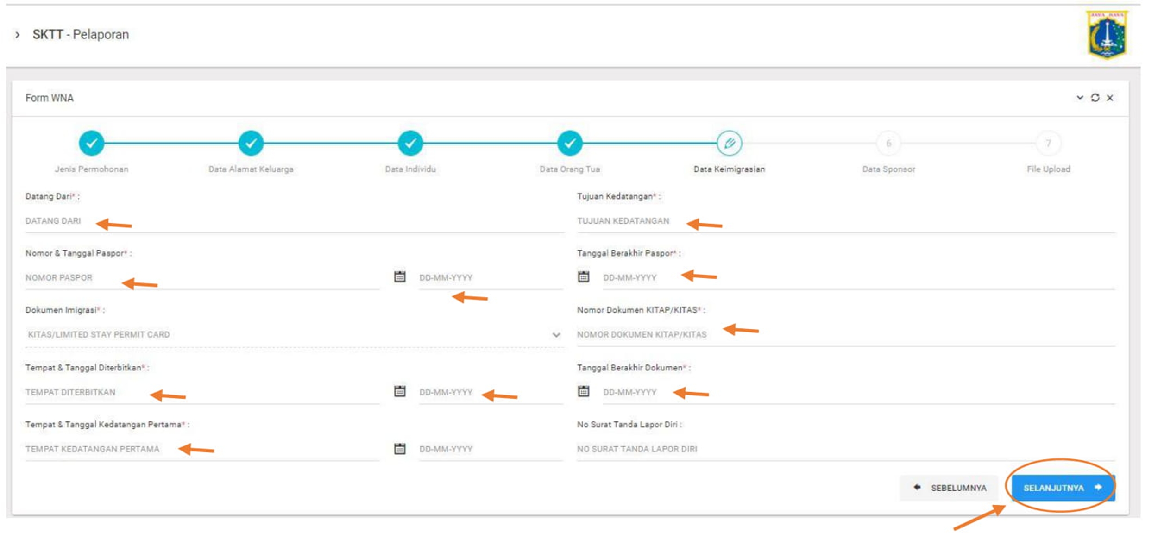Open the passport date calendar icon
The width and height of the screenshot is (1158, 533).
coord(399,277)
